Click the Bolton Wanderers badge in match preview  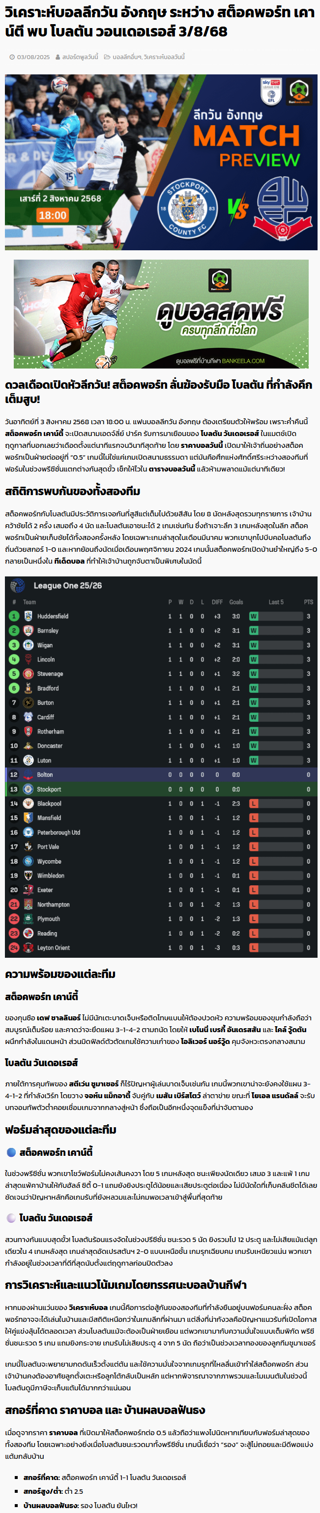pyautogui.click(x=283, y=208)
